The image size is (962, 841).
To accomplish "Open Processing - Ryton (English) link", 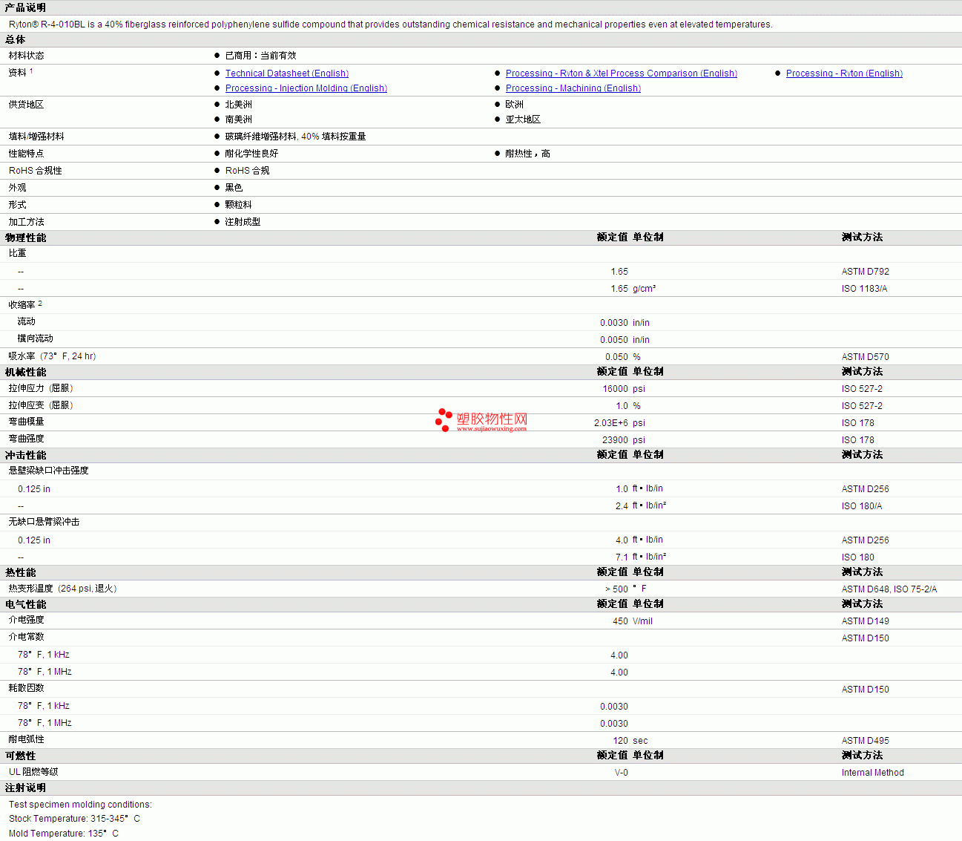I will [x=844, y=73].
